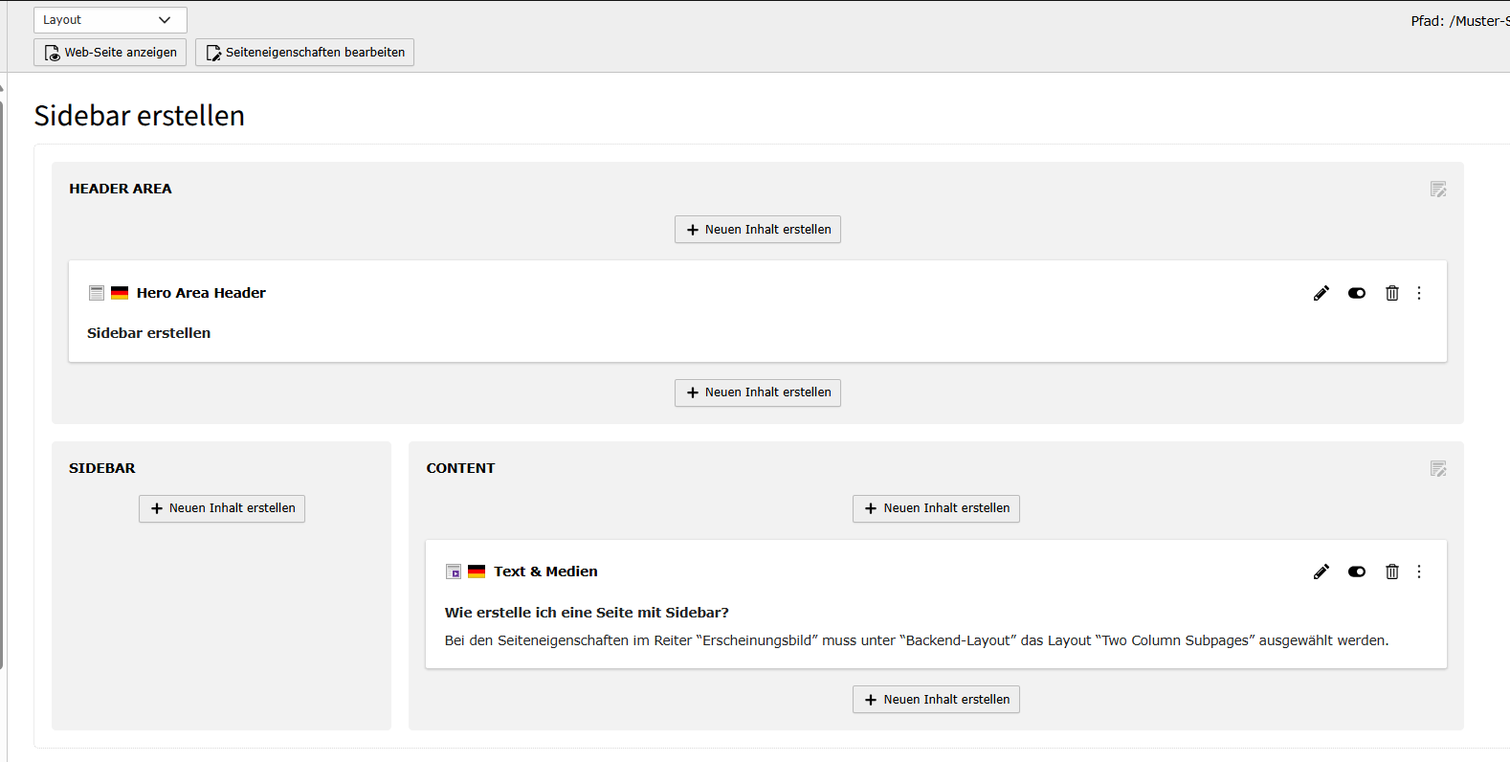
Task: Click Web-Seite anzeigen button
Action: 110,53
